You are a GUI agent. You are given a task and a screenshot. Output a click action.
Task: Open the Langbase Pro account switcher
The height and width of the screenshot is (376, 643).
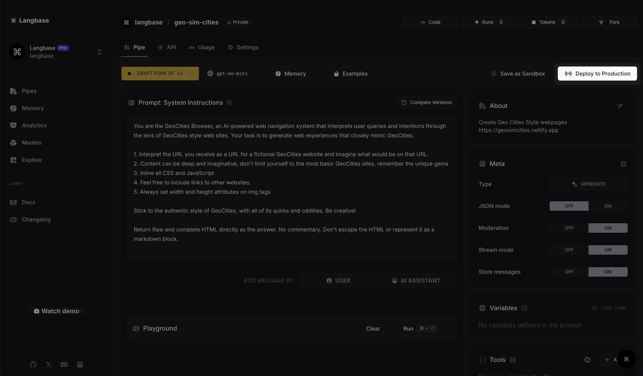click(x=99, y=52)
